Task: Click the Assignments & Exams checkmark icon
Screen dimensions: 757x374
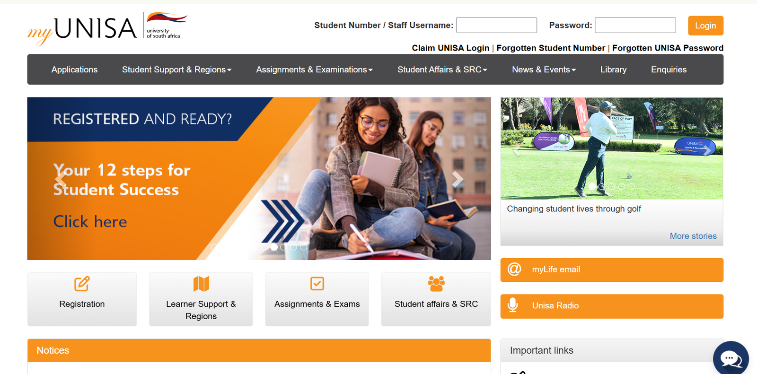Action: (317, 284)
